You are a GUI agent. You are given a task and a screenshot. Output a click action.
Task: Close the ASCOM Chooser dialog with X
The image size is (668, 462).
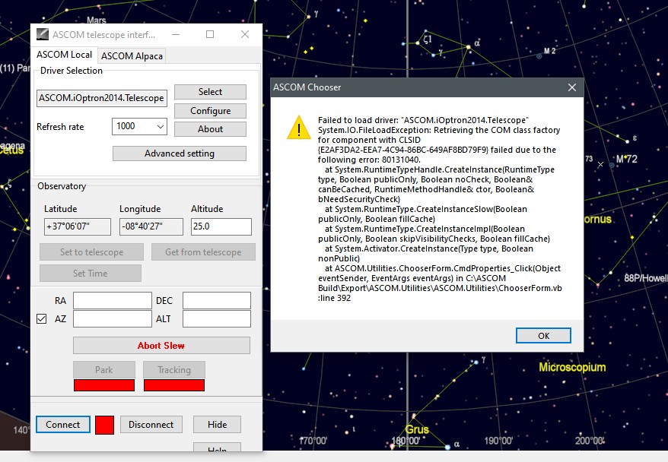pos(571,87)
